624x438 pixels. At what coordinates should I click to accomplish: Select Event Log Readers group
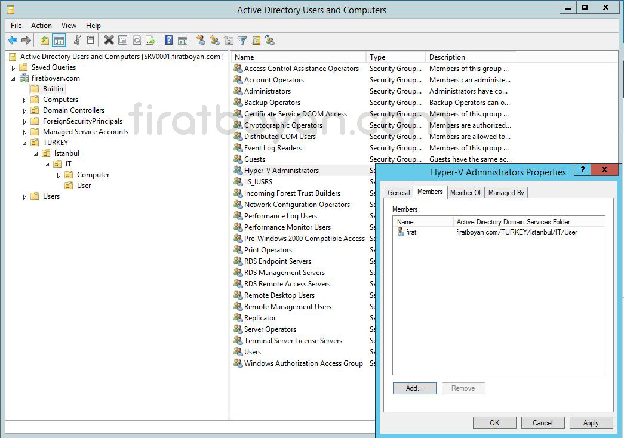pyautogui.click(x=273, y=148)
